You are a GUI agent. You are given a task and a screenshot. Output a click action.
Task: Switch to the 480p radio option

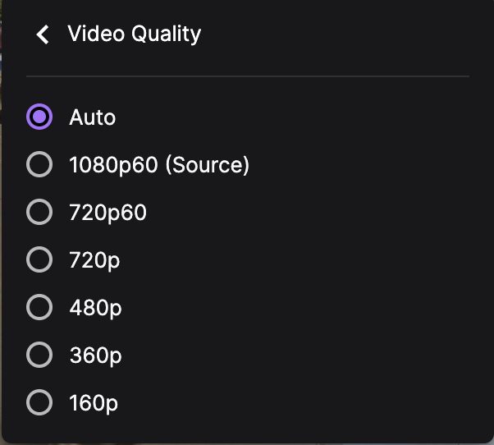pyautogui.click(x=39, y=308)
